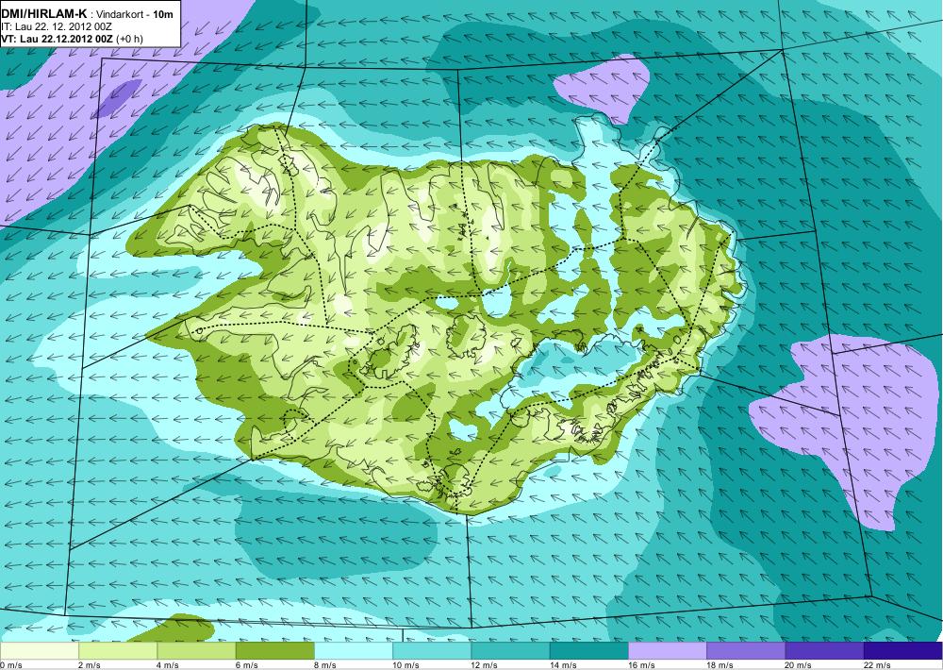Pick the dark violet 20–22 m/s legend swatch

coord(824,651)
